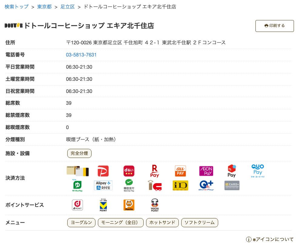
Task: Click the iD payment icon
Action: click(x=180, y=186)
